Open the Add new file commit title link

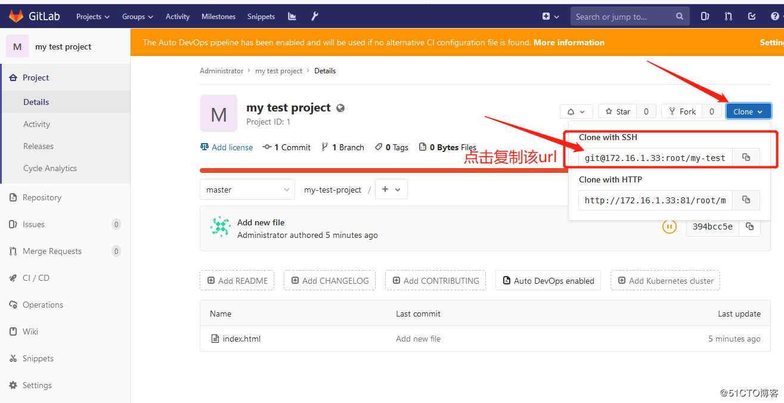point(261,222)
